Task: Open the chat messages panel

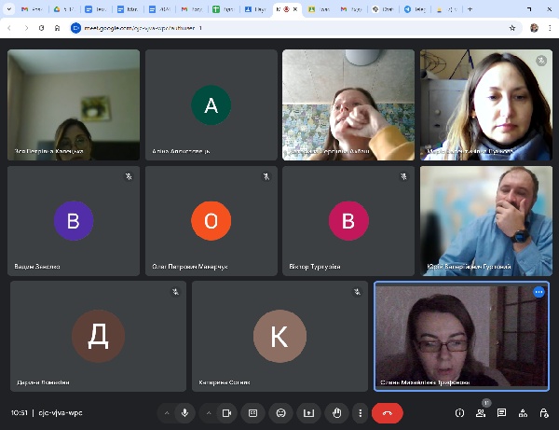Action: 501,412
